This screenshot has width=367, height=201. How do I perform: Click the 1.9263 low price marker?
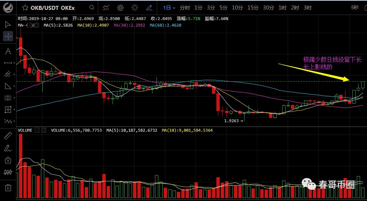pyautogui.click(x=234, y=121)
